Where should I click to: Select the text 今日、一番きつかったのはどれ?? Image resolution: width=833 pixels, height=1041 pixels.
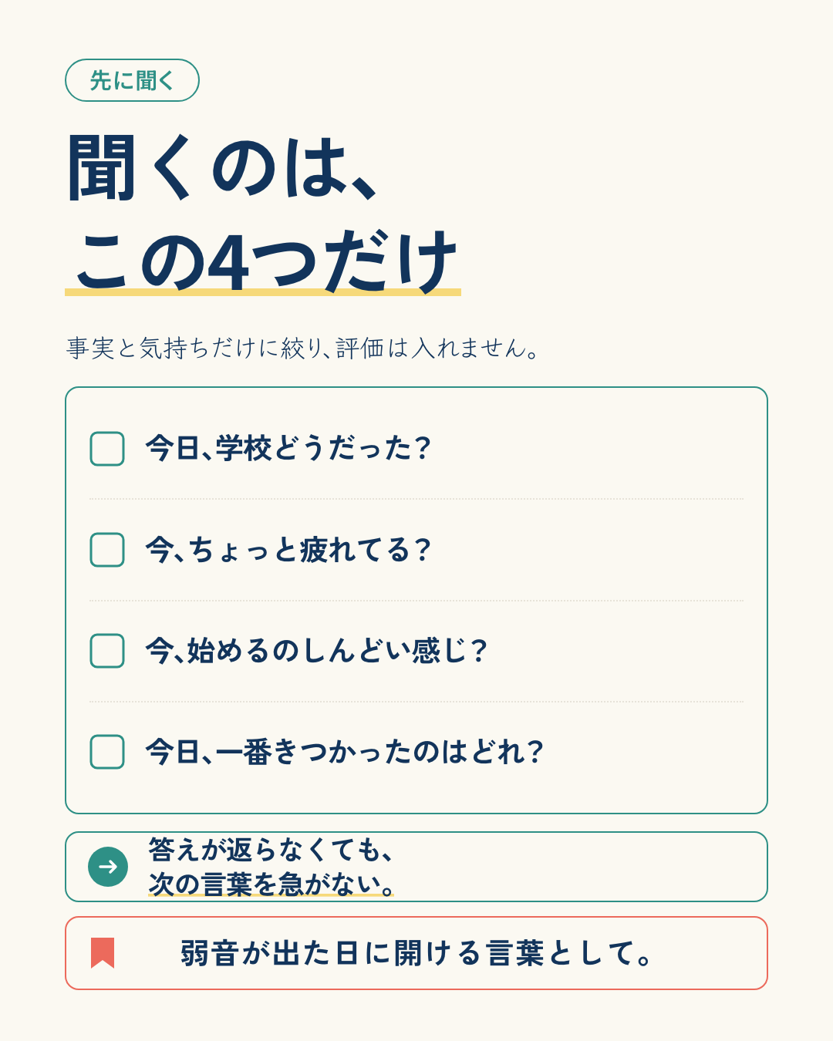click(x=345, y=752)
